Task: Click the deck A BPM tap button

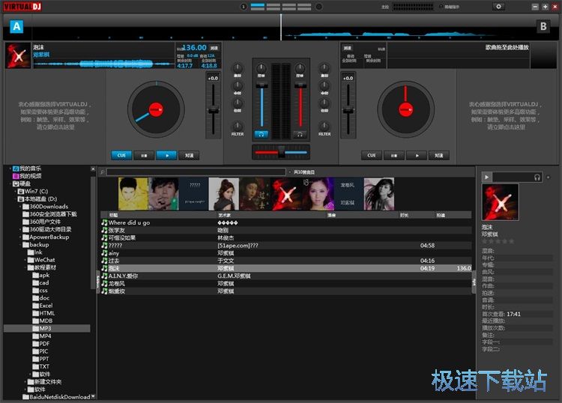Action: click(x=214, y=48)
